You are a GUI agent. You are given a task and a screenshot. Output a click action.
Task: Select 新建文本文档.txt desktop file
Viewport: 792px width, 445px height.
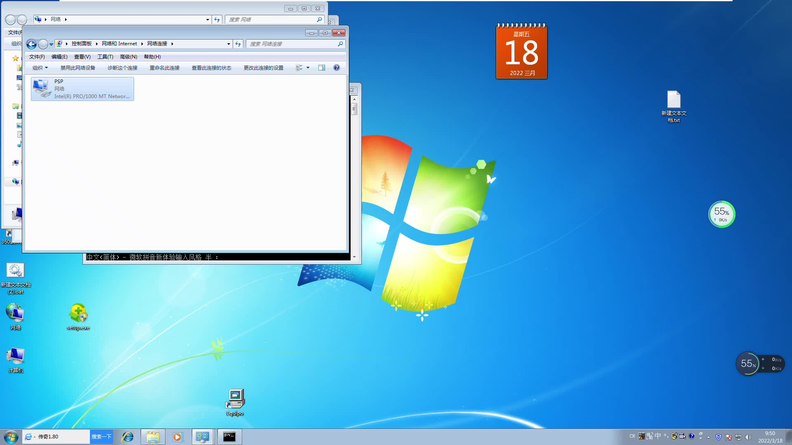(x=674, y=107)
